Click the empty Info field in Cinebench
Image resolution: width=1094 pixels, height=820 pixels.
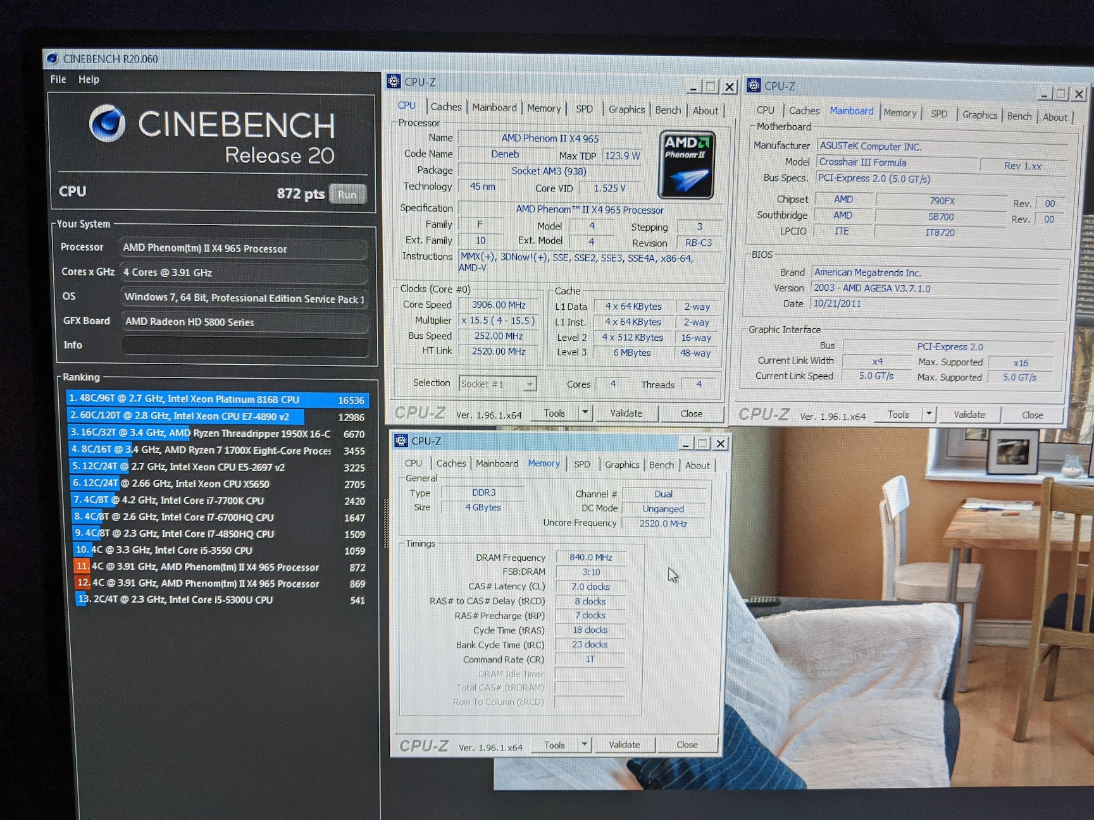(x=245, y=346)
